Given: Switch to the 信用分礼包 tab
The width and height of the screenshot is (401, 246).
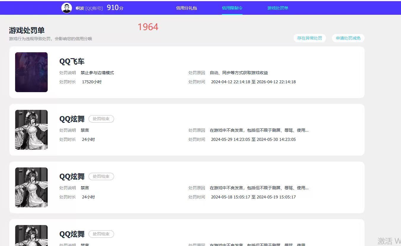Looking at the screenshot, I should pyautogui.click(x=186, y=8).
